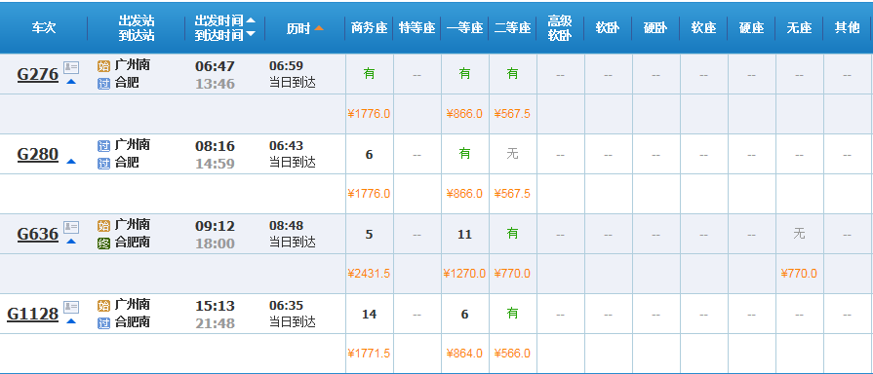Click duration 08:48 of G636
Image resolution: width=873 pixels, height=374 pixels.
point(286,226)
